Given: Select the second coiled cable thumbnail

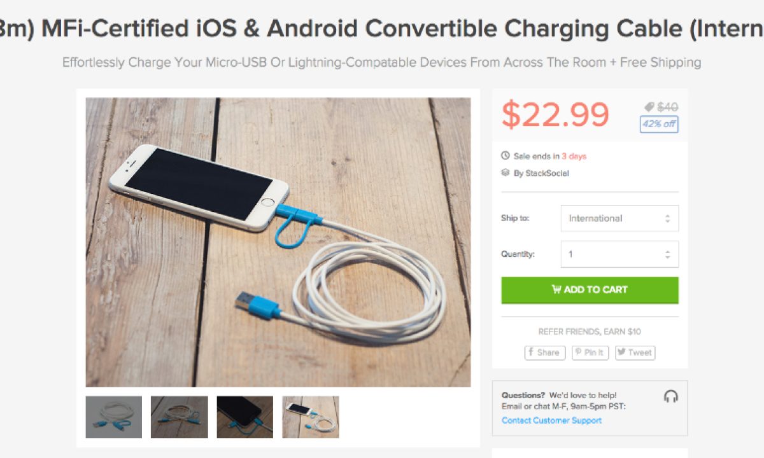Looking at the screenshot, I should [179, 417].
